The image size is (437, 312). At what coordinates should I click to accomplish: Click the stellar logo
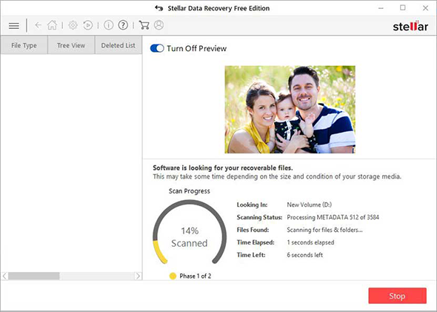tap(410, 26)
